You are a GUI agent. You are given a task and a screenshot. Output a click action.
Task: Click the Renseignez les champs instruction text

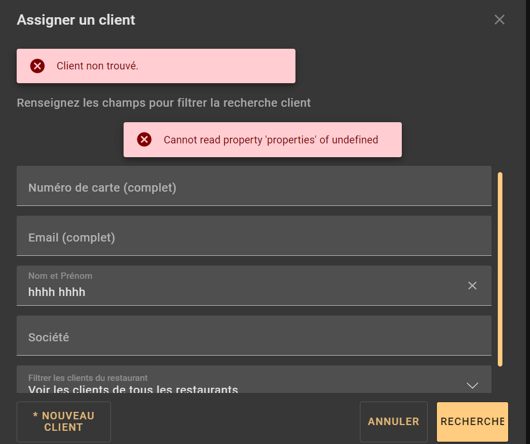[164, 103]
